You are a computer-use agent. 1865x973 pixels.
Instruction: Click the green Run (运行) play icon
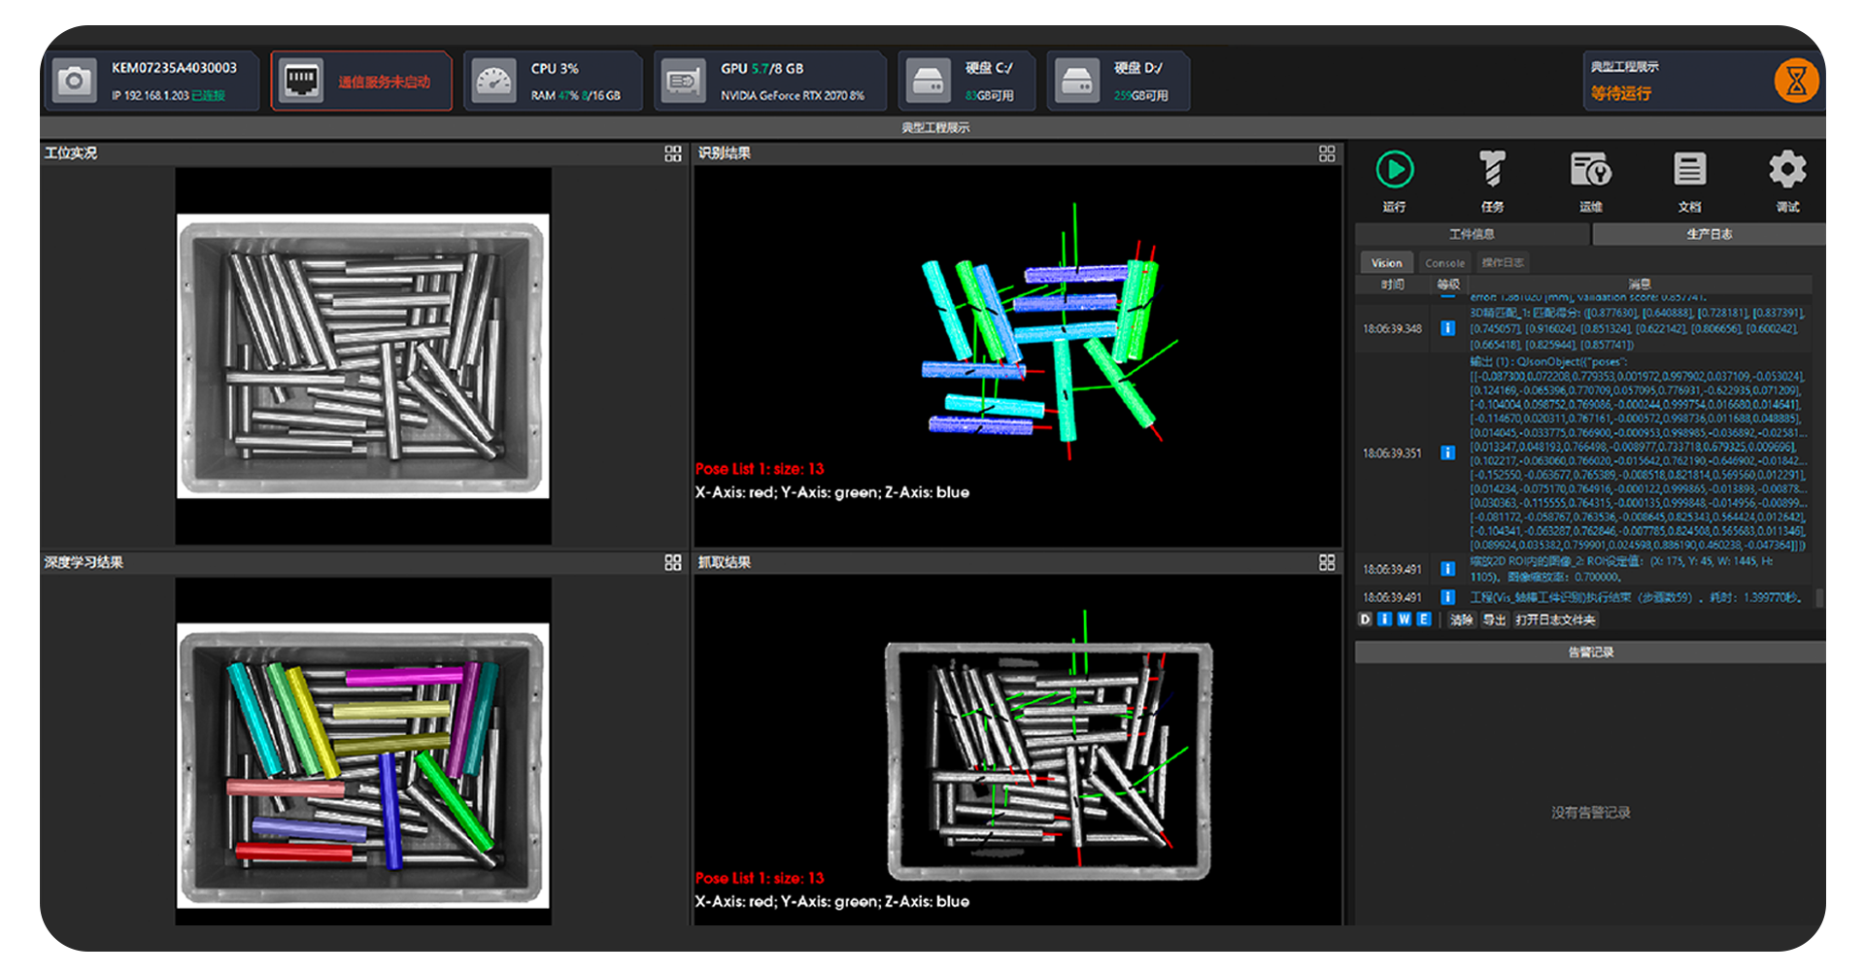(x=1394, y=170)
